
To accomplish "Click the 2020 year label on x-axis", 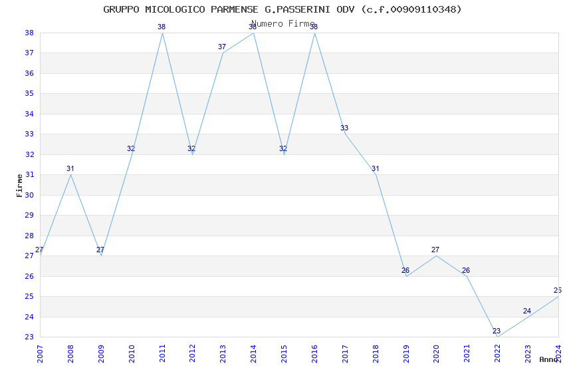I will coord(436,353).
